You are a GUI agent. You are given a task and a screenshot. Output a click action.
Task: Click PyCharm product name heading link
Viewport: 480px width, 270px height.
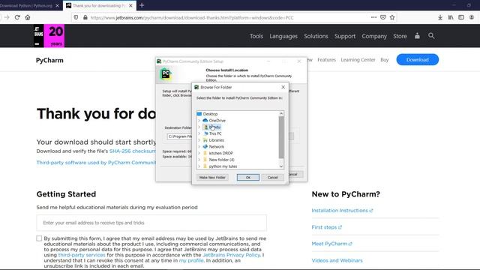pos(49,60)
